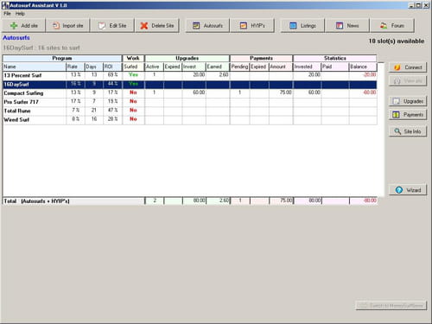Viewport: 432px width, 324px height.
Task: Click the Autosurfs blue heading link
Action: (x=16, y=38)
